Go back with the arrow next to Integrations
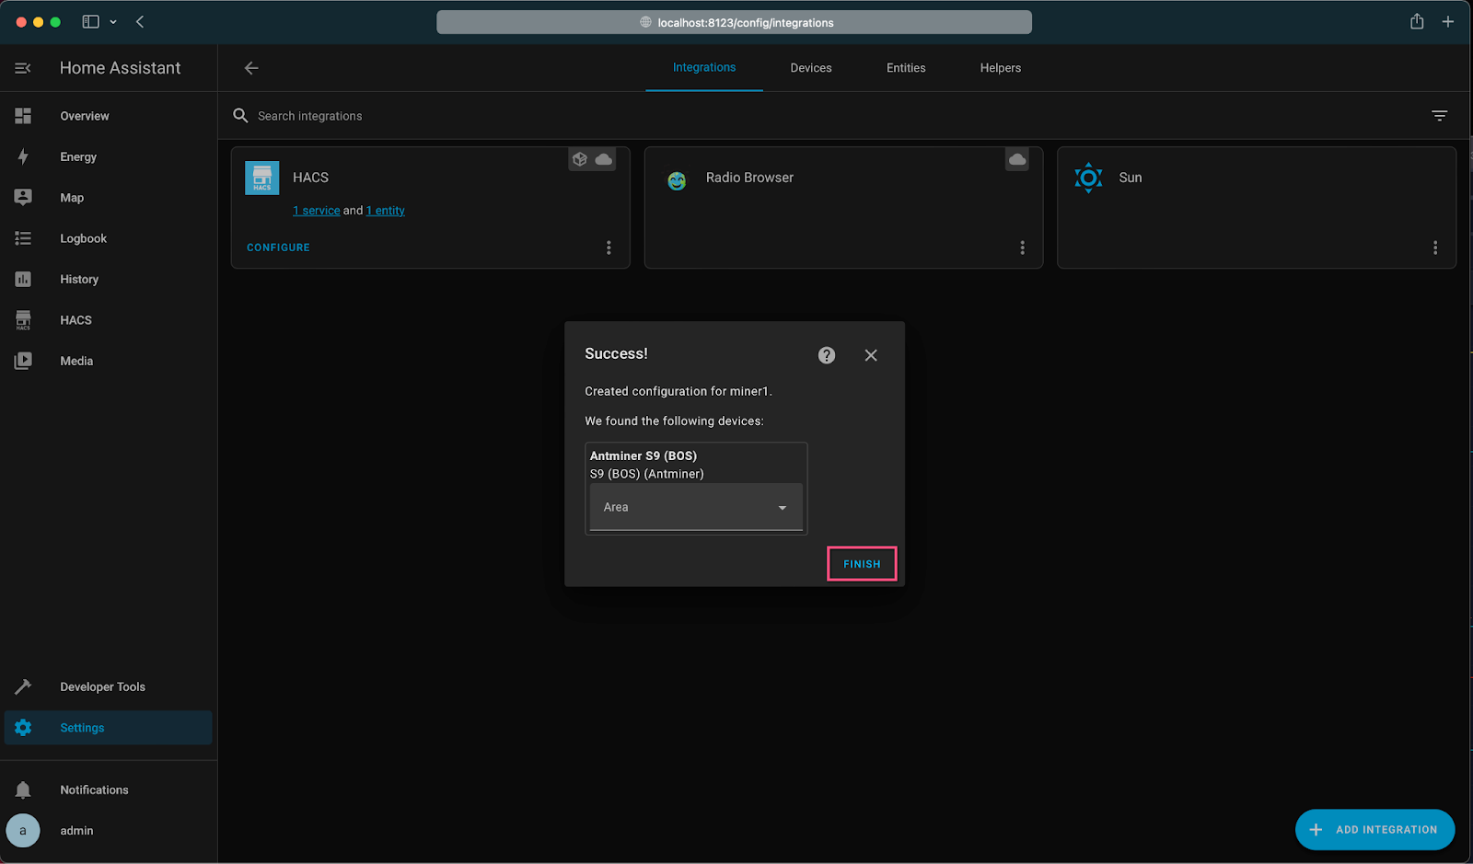Image resolution: width=1473 pixels, height=864 pixels. pyautogui.click(x=251, y=68)
